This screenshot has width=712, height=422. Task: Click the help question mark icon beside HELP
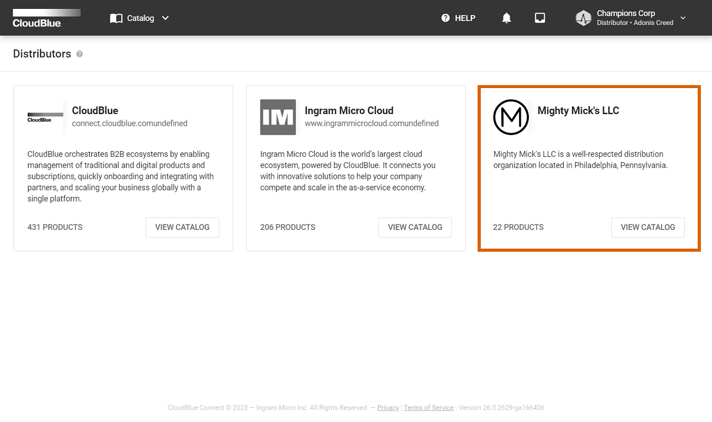445,18
